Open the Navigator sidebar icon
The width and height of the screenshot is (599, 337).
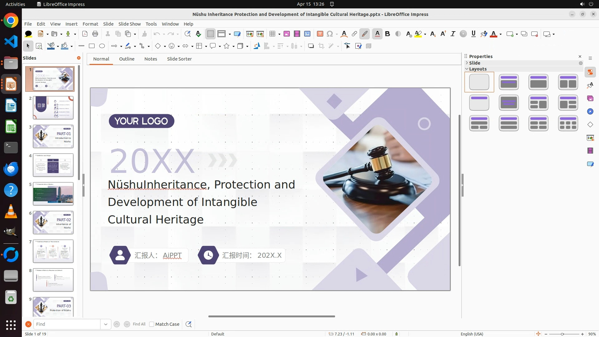[590, 112]
